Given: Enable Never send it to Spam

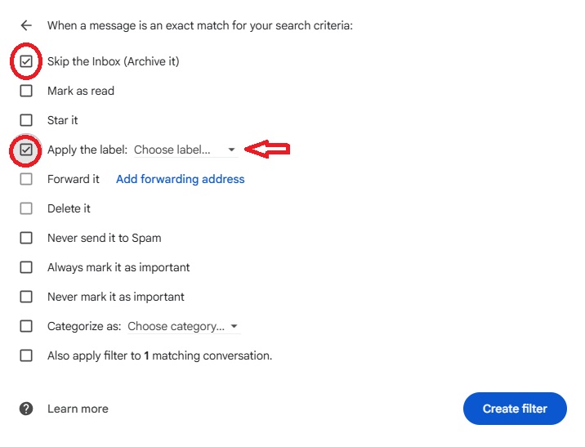Looking at the screenshot, I should click(x=26, y=238).
